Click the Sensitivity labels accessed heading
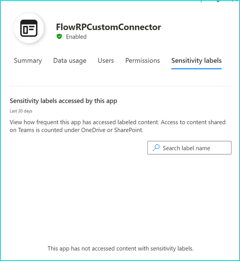The height and width of the screenshot is (261, 240). pos(63,101)
